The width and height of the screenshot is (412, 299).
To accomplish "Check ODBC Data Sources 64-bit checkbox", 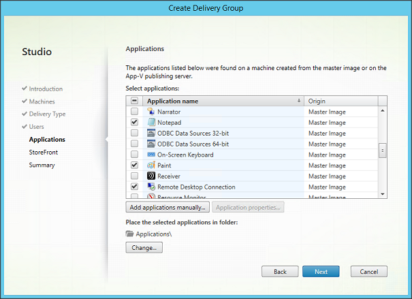I will 134,144.
